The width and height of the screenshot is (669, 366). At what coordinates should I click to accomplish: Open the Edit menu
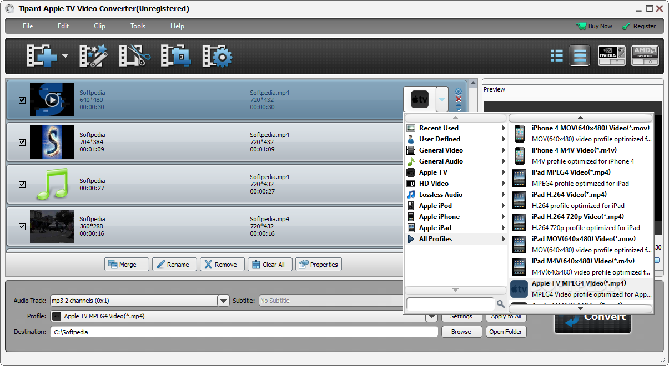click(x=63, y=26)
